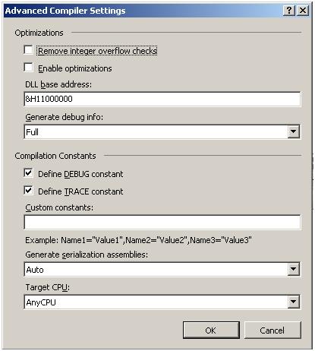Screen dimensions: 315x351
Task: Click the Custom constants text box
Action: [x=162, y=222]
